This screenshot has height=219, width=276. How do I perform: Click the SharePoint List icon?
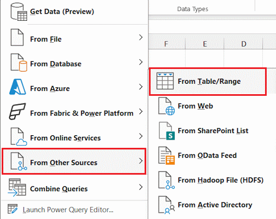pyautogui.click(x=166, y=131)
